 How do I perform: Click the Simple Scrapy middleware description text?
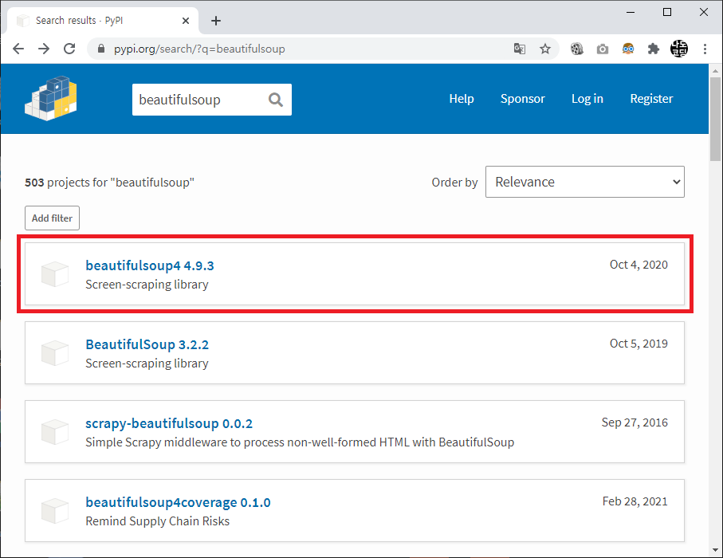click(x=300, y=442)
